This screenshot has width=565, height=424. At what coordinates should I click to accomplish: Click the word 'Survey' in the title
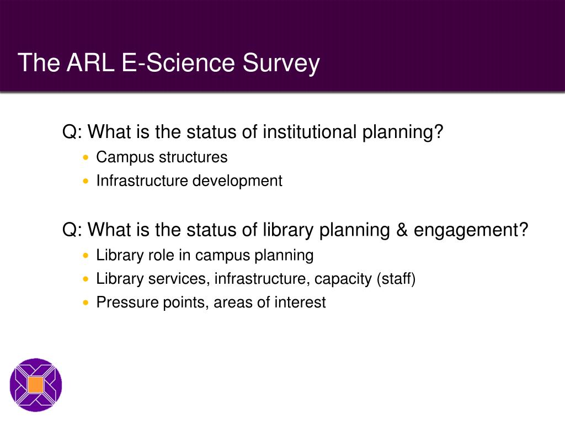281,64
